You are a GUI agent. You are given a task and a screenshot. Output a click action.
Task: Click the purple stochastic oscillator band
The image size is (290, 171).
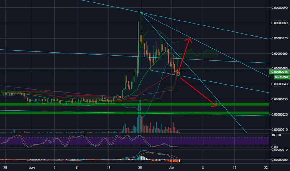tap(134, 141)
